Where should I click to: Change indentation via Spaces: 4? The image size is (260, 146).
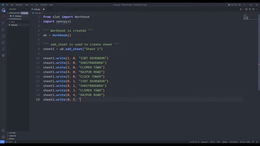click(x=205, y=142)
